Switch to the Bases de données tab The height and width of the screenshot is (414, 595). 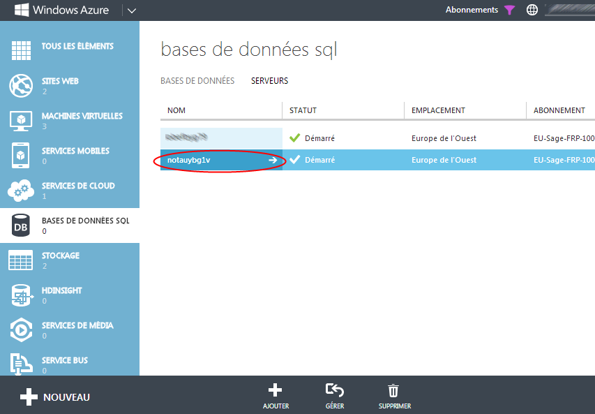click(197, 81)
